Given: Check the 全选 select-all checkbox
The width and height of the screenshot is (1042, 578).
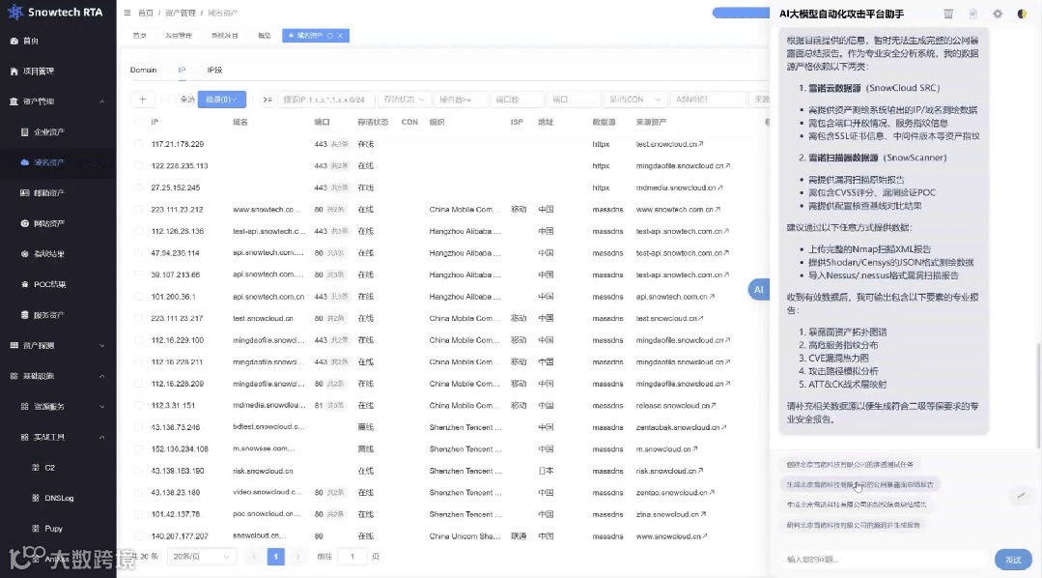Looking at the screenshot, I should click(172, 100).
